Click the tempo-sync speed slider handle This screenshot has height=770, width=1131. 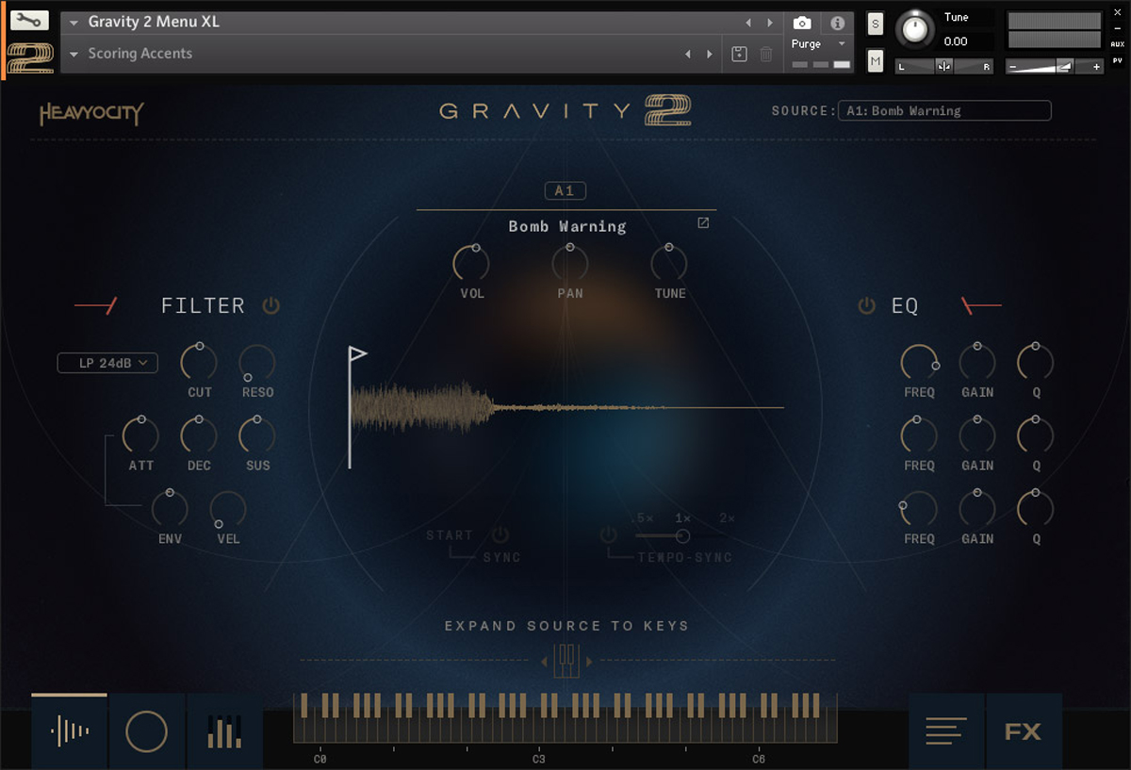point(682,535)
